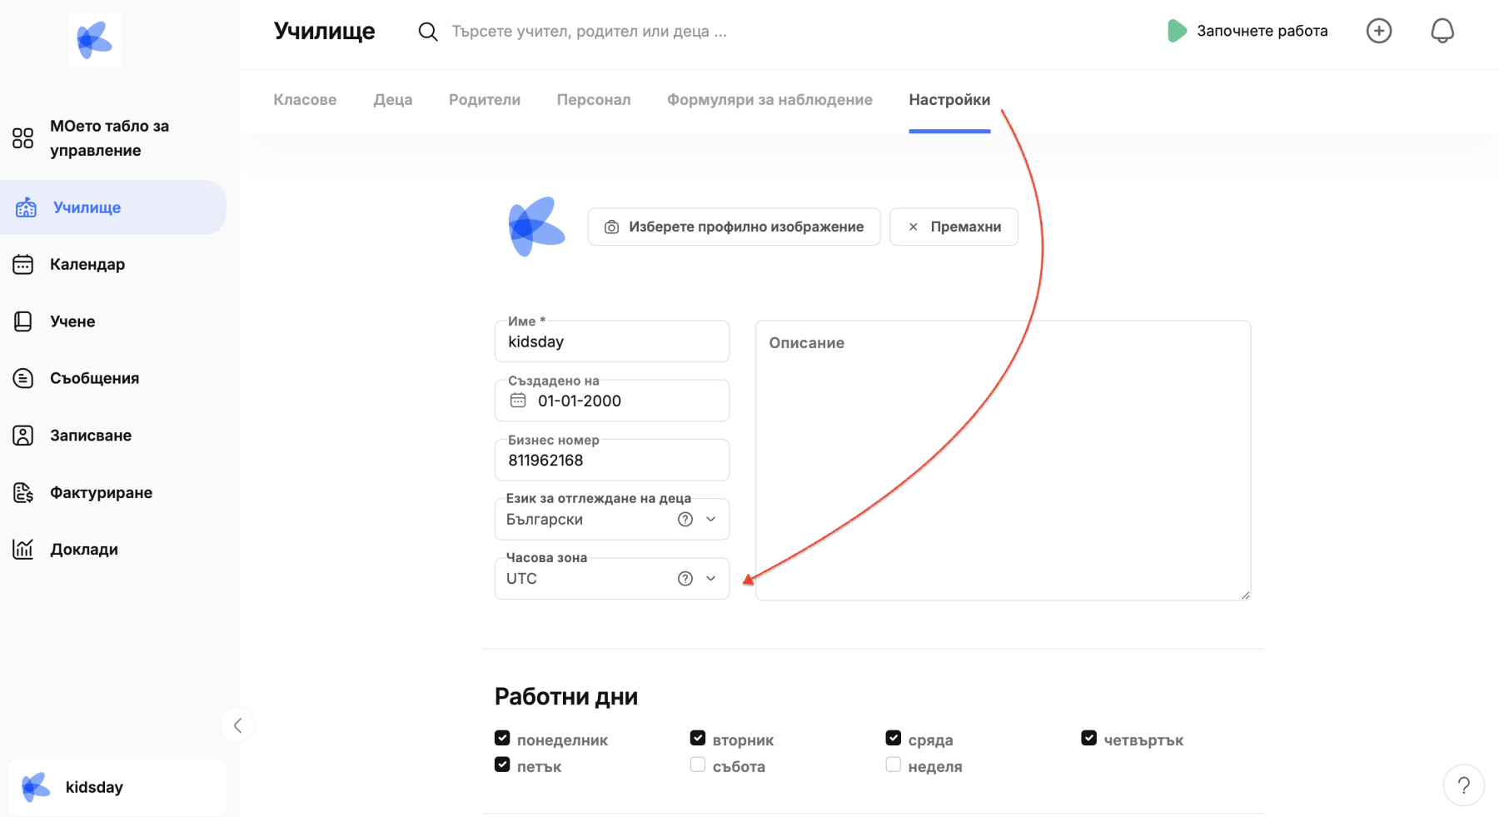The width and height of the screenshot is (1499, 817).
Task: Switch to the Персонал tab
Action: pos(593,100)
